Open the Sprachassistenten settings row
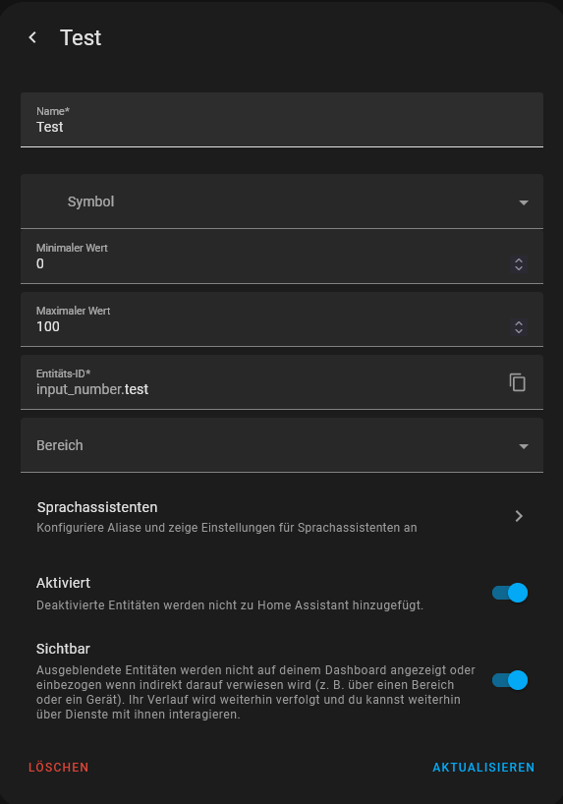Screen dimensions: 563x804 pos(281,516)
